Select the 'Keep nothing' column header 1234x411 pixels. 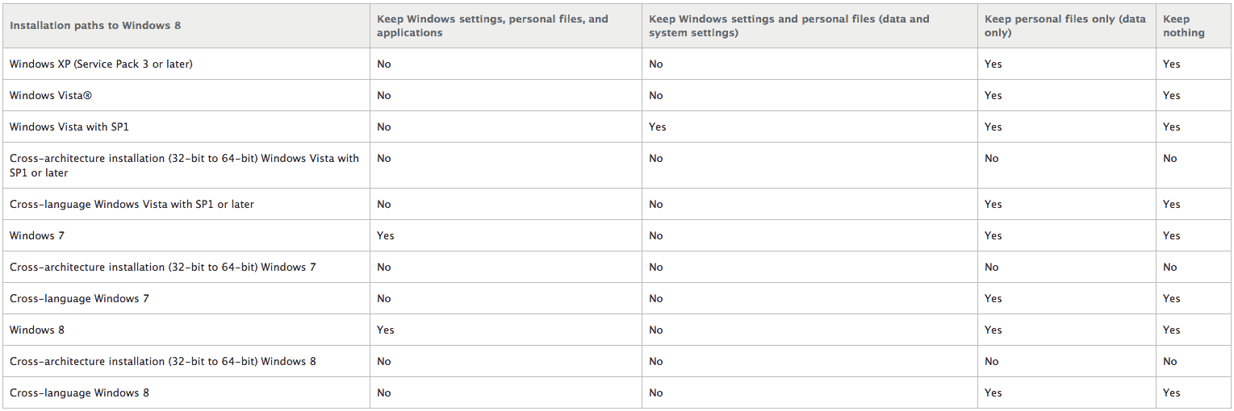click(x=1183, y=26)
